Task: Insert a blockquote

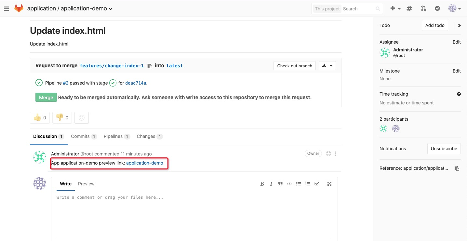Action: click(x=280, y=184)
